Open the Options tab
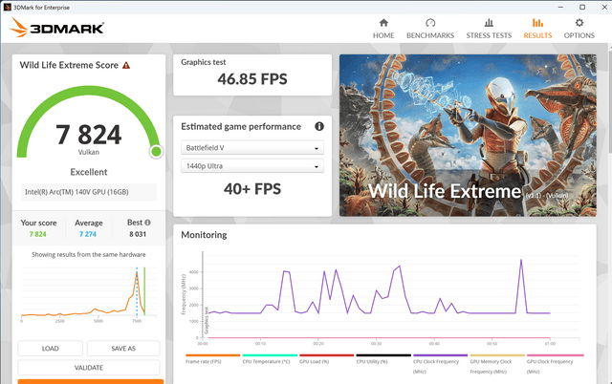 (x=579, y=29)
